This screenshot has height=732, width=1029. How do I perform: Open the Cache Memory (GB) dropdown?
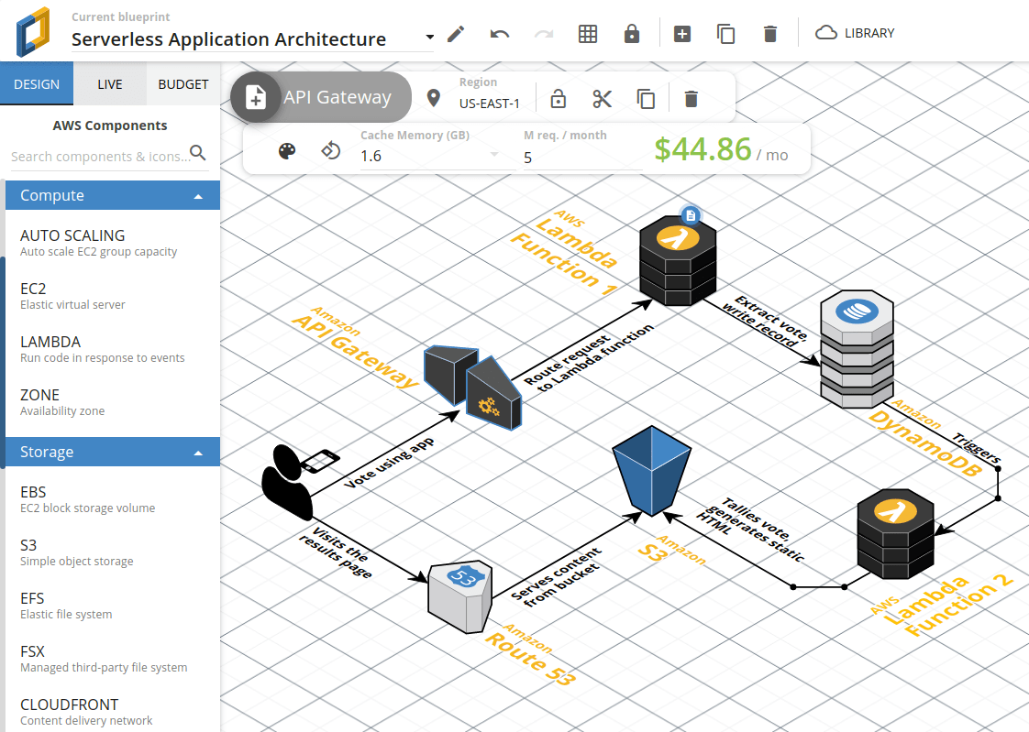coord(492,156)
